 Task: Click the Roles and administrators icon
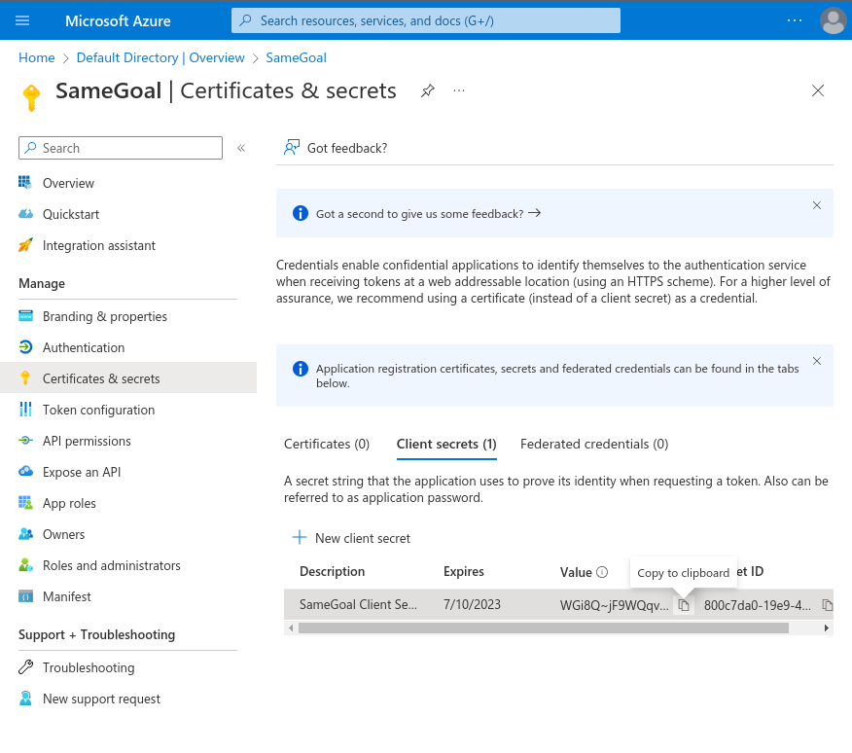25,565
